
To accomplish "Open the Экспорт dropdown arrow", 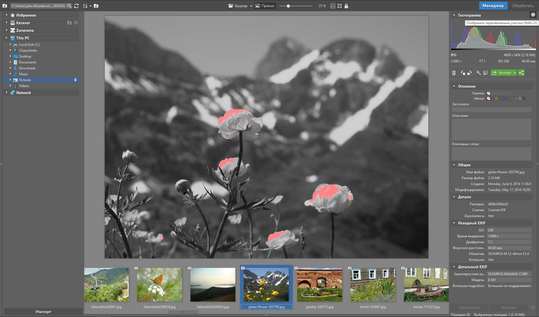I will [515, 73].
